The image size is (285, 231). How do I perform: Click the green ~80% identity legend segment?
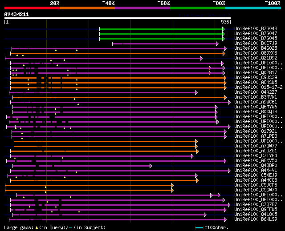(x=198, y=8)
